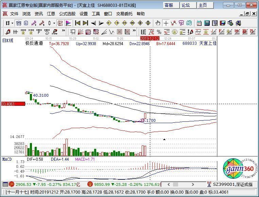Select the zigzag line drawing tool
This screenshot has width=259, height=197.
tap(174, 23)
